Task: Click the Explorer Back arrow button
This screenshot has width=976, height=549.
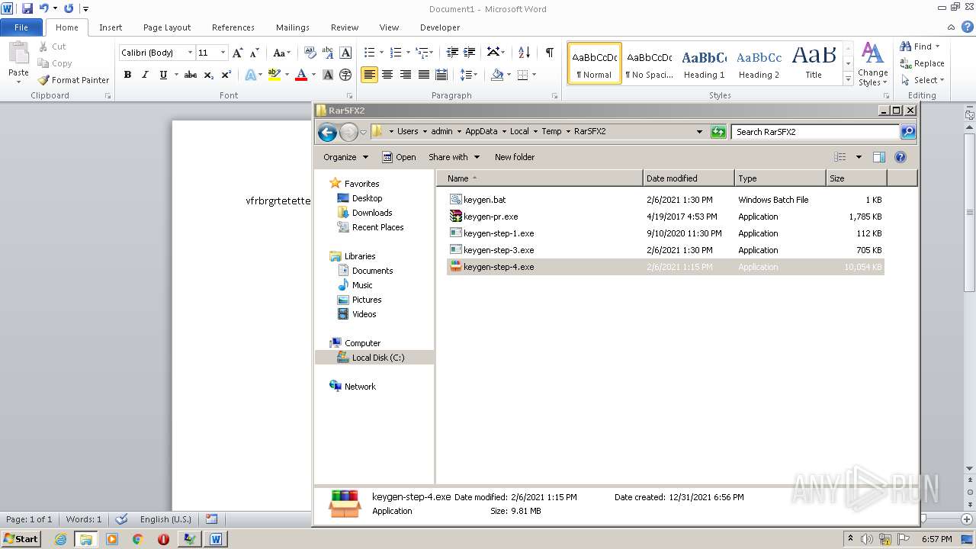Action: (328, 132)
